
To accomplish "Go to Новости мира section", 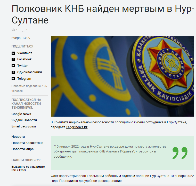I will click(22, 149).
